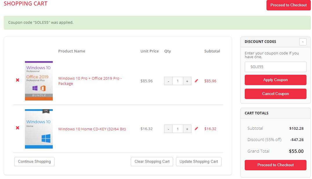Decrease quantity of Windows 10 Home CD-KEY
This screenshot has width=312, height=179.
pyautogui.click(x=168, y=129)
